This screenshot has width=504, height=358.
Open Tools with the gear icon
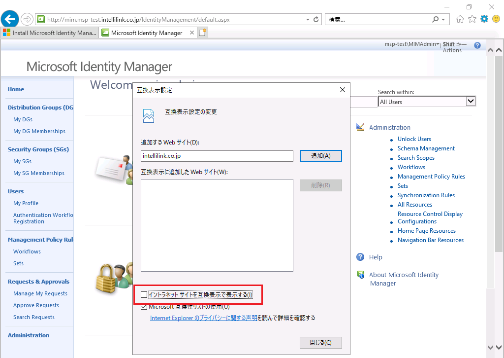pos(484,19)
